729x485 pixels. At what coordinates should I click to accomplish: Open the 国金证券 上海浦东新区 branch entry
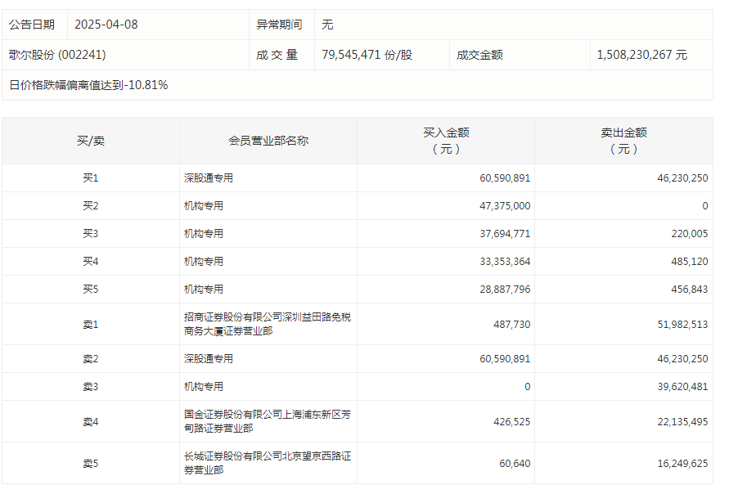pyautogui.click(x=268, y=421)
